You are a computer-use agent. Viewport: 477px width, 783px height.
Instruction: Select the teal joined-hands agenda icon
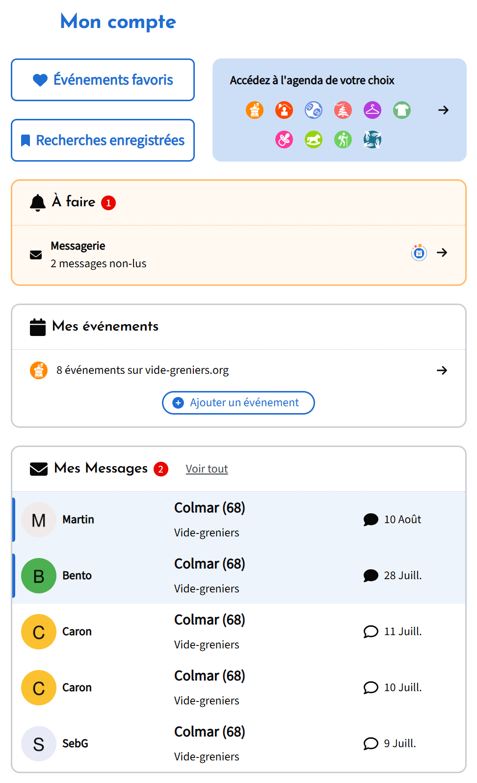pos(372,140)
